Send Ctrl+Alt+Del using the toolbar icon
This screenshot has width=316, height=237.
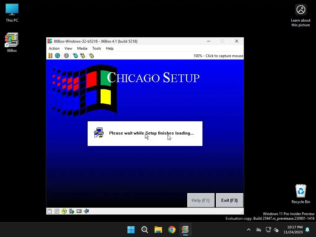point(75,56)
